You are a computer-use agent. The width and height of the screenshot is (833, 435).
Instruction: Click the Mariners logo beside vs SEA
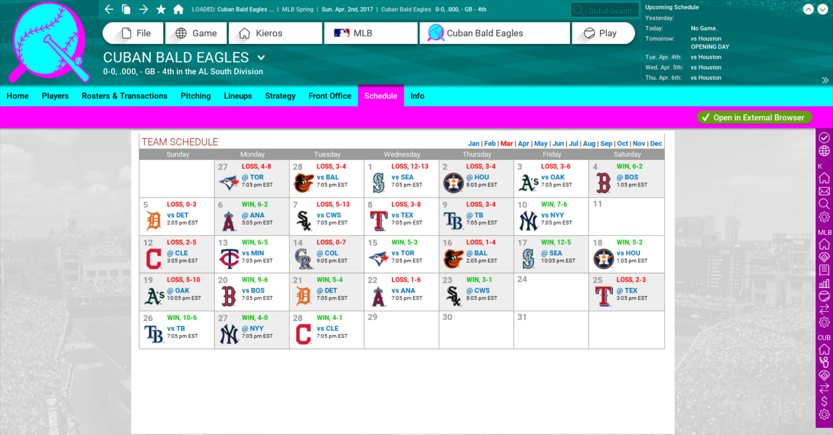coord(378,183)
